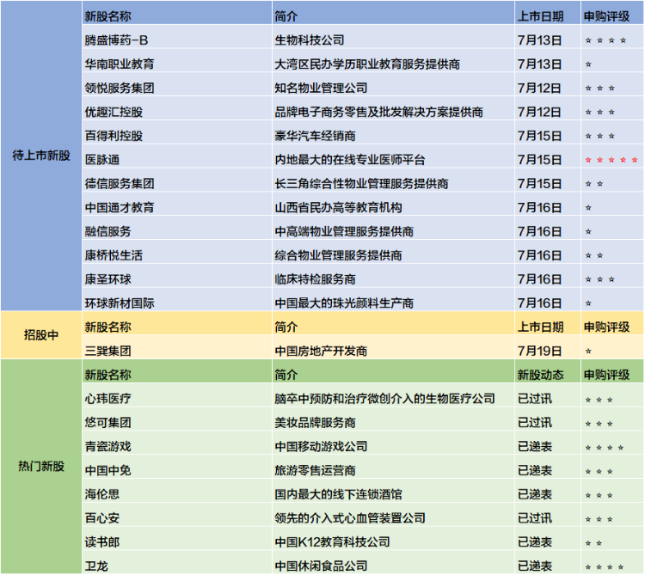The width and height of the screenshot is (645, 575).
Task: Click the 7月19日 listing date for 三巽集团
Action: click(x=539, y=351)
